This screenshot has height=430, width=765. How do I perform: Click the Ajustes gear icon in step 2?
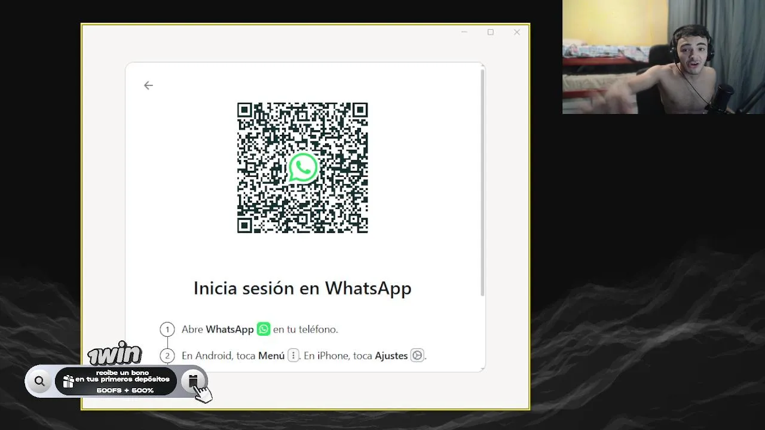pyautogui.click(x=417, y=355)
